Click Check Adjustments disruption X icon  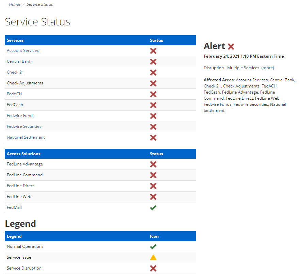(153, 83)
